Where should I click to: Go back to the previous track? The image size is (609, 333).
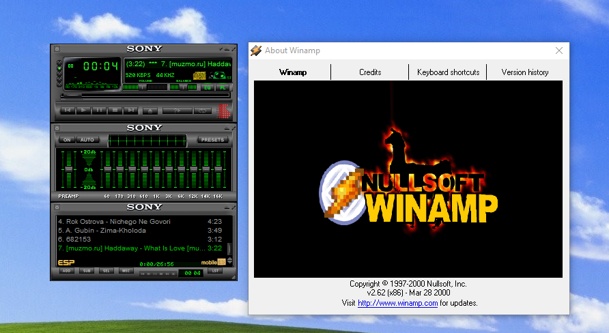click(68, 110)
